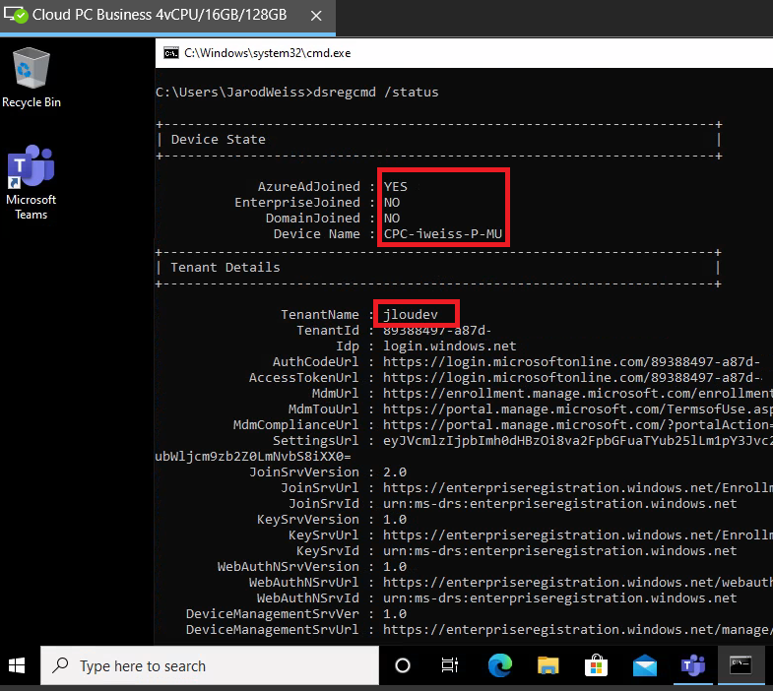Screen dimensions: 773x691
Task: Click the JoinSrvVersion value '2.0'
Action: point(395,472)
